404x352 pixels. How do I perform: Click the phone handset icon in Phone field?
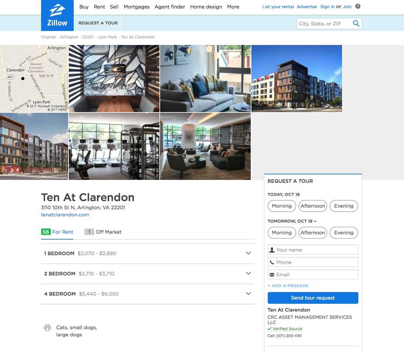point(272,262)
